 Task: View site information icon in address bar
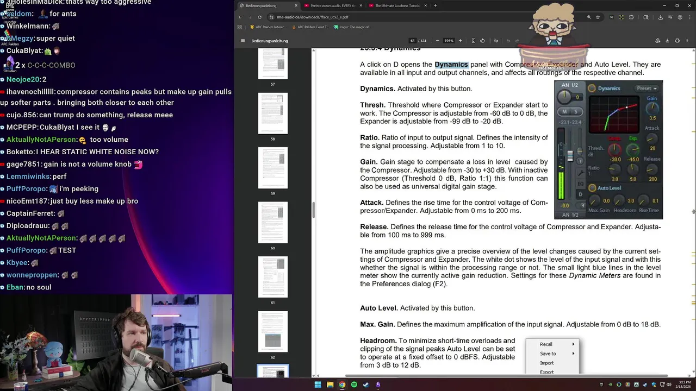pyautogui.click(x=271, y=17)
